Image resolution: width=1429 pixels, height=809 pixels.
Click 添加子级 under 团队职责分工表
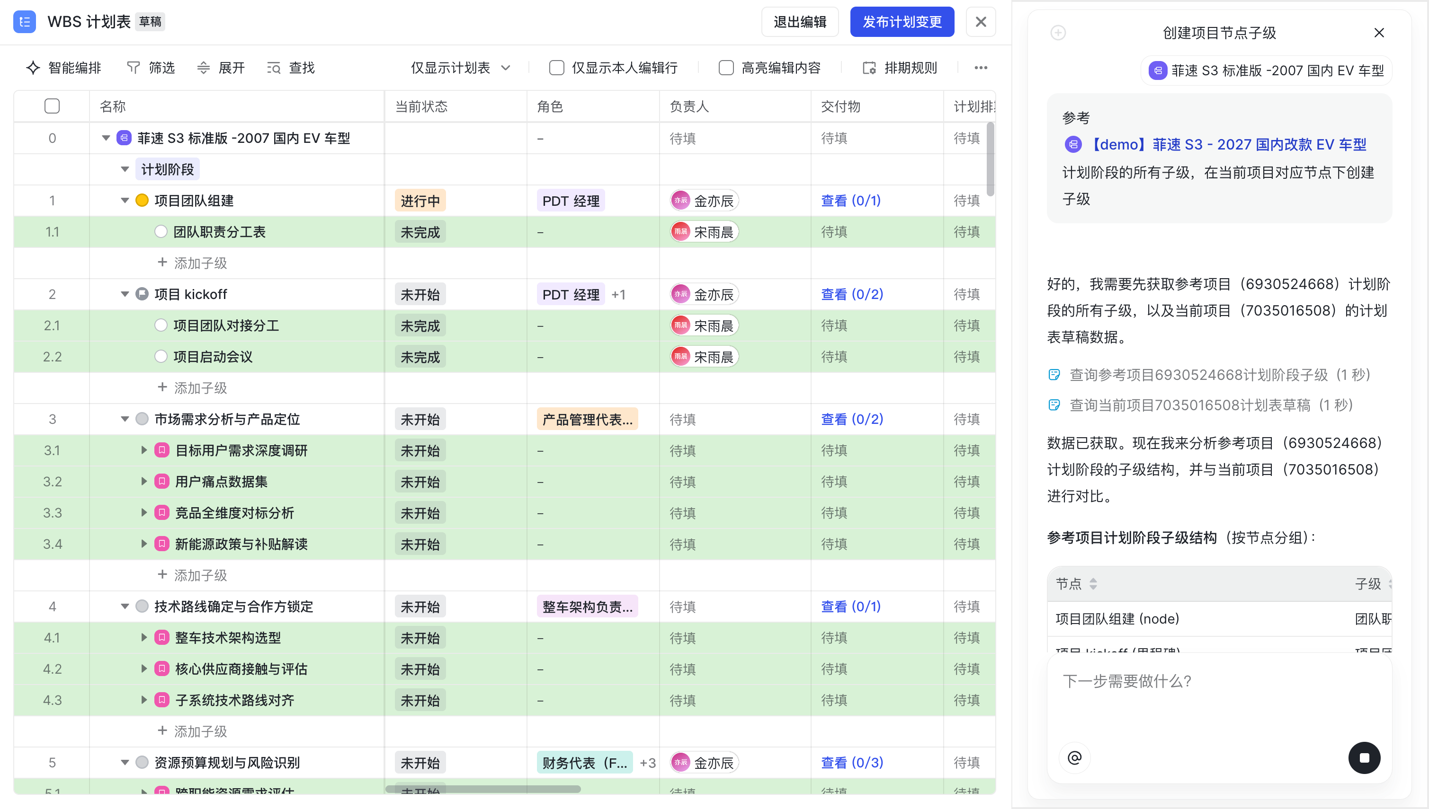click(x=192, y=263)
